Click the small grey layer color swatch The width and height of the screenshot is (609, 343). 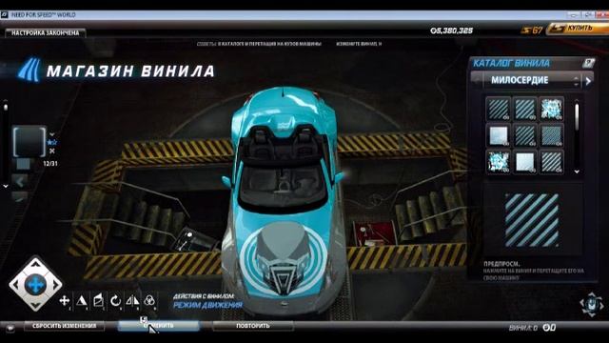[23, 163]
